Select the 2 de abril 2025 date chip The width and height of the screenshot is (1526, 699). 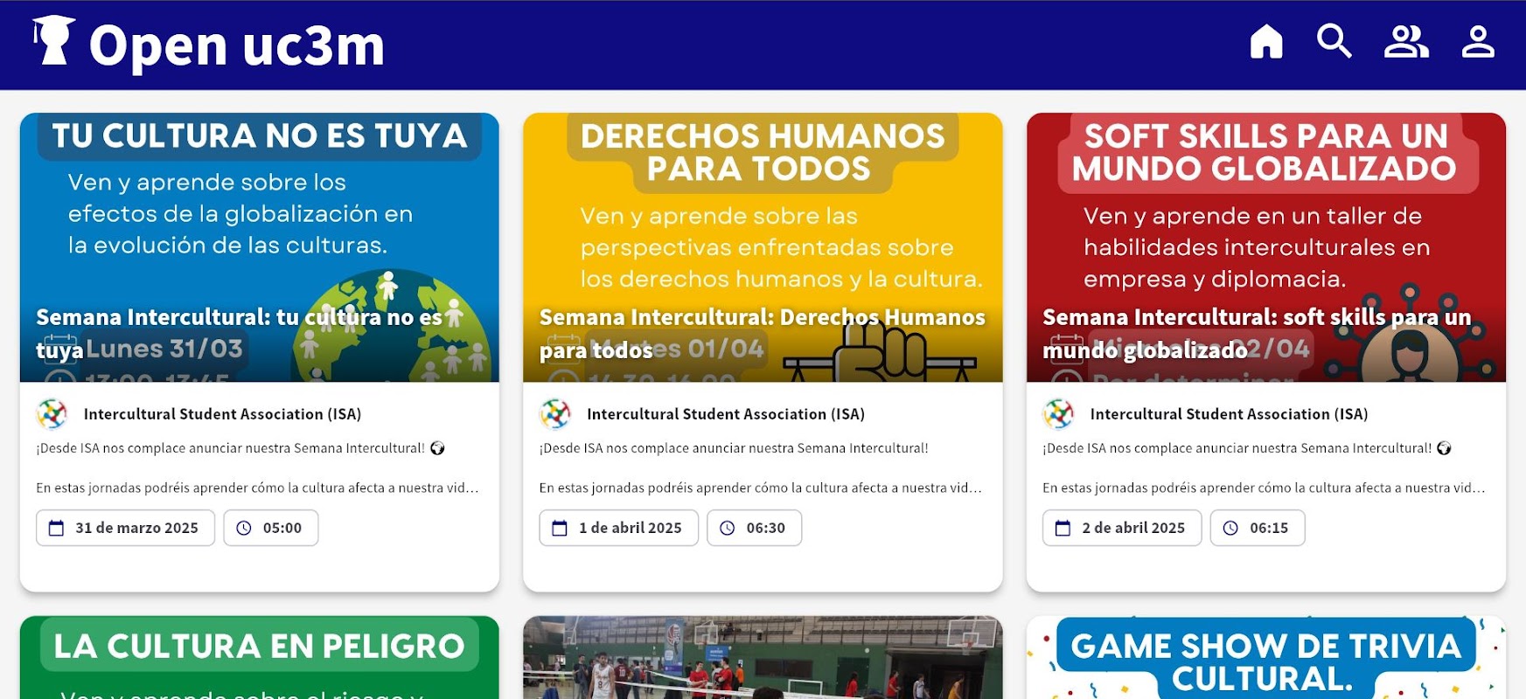(1122, 528)
